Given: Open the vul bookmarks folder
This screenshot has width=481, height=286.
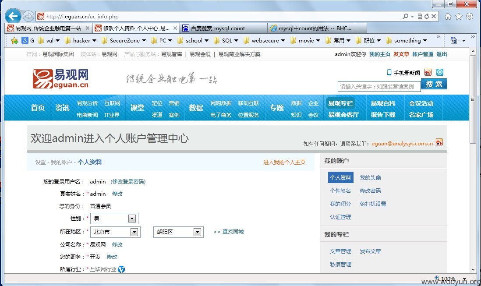Looking at the screenshot, I should click(49, 40).
